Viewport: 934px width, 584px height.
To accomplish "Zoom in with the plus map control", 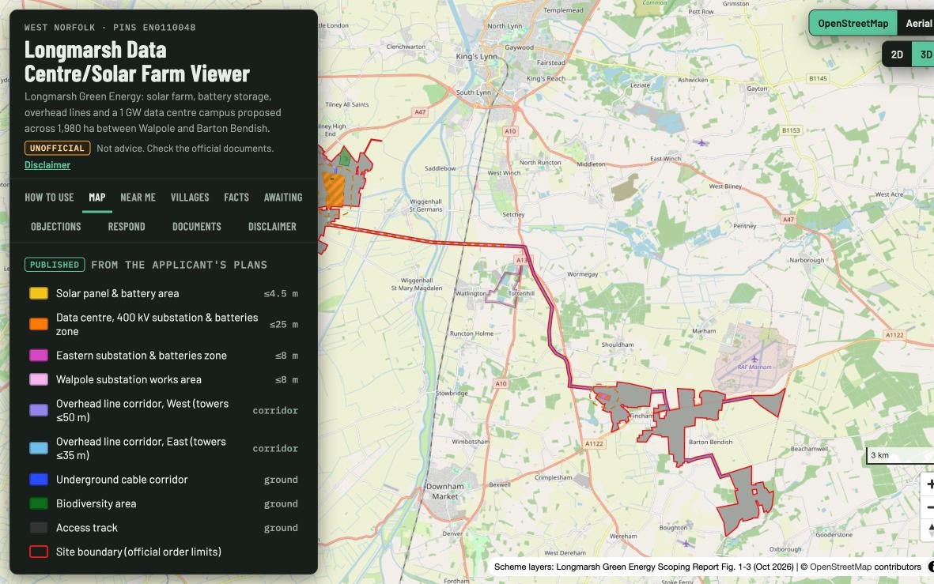I will (x=928, y=484).
